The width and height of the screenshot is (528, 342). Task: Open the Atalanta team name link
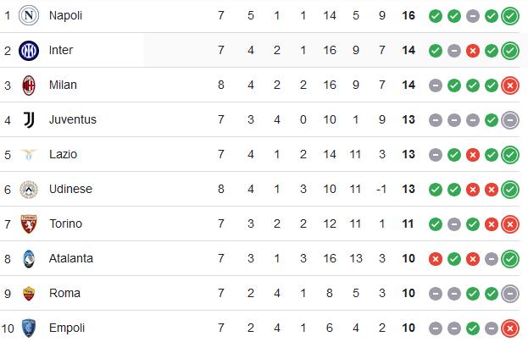point(71,258)
